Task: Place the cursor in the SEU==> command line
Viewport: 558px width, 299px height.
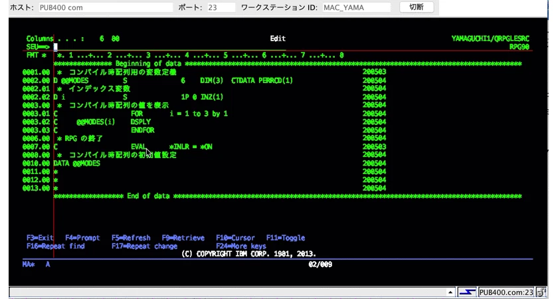Action: 169,47
